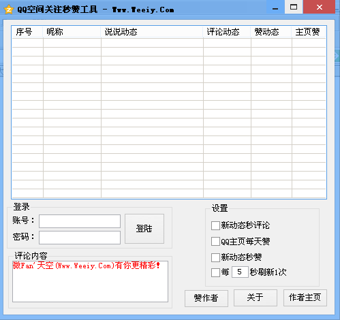Image resolution: width=340 pixels, height=320 pixels.
Task: Close the QQ空间关注秒赞工具 window
Action: 320,7
